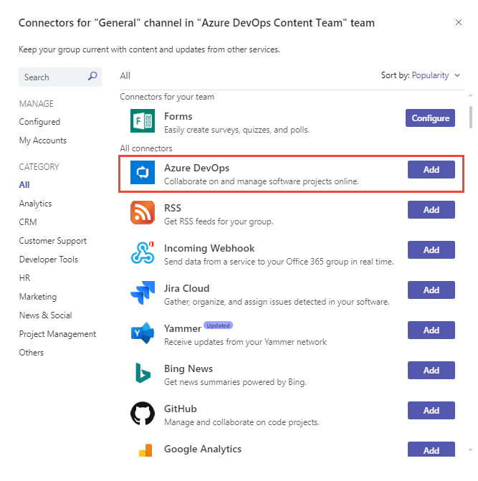Add the GitHub connector

point(431,411)
